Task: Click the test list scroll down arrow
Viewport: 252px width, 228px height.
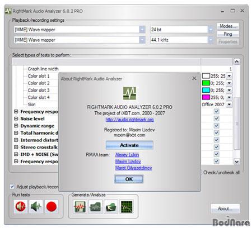Action: [x=237, y=161]
